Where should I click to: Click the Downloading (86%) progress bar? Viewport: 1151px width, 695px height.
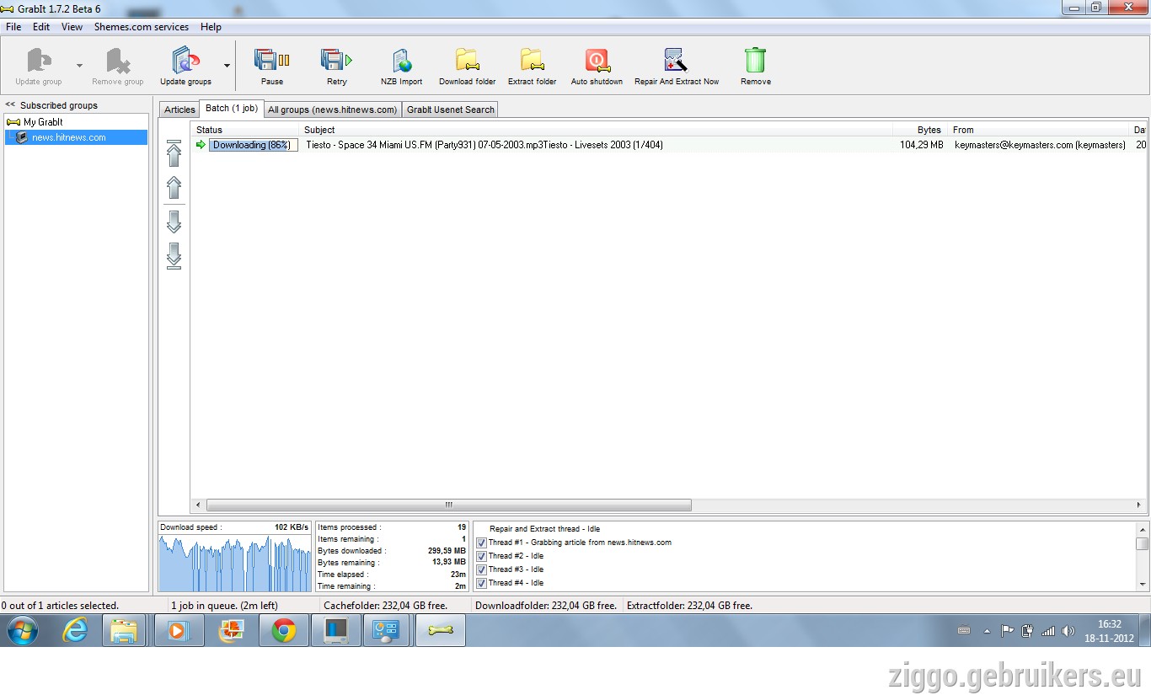pyautogui.click(x=253, y=145)
